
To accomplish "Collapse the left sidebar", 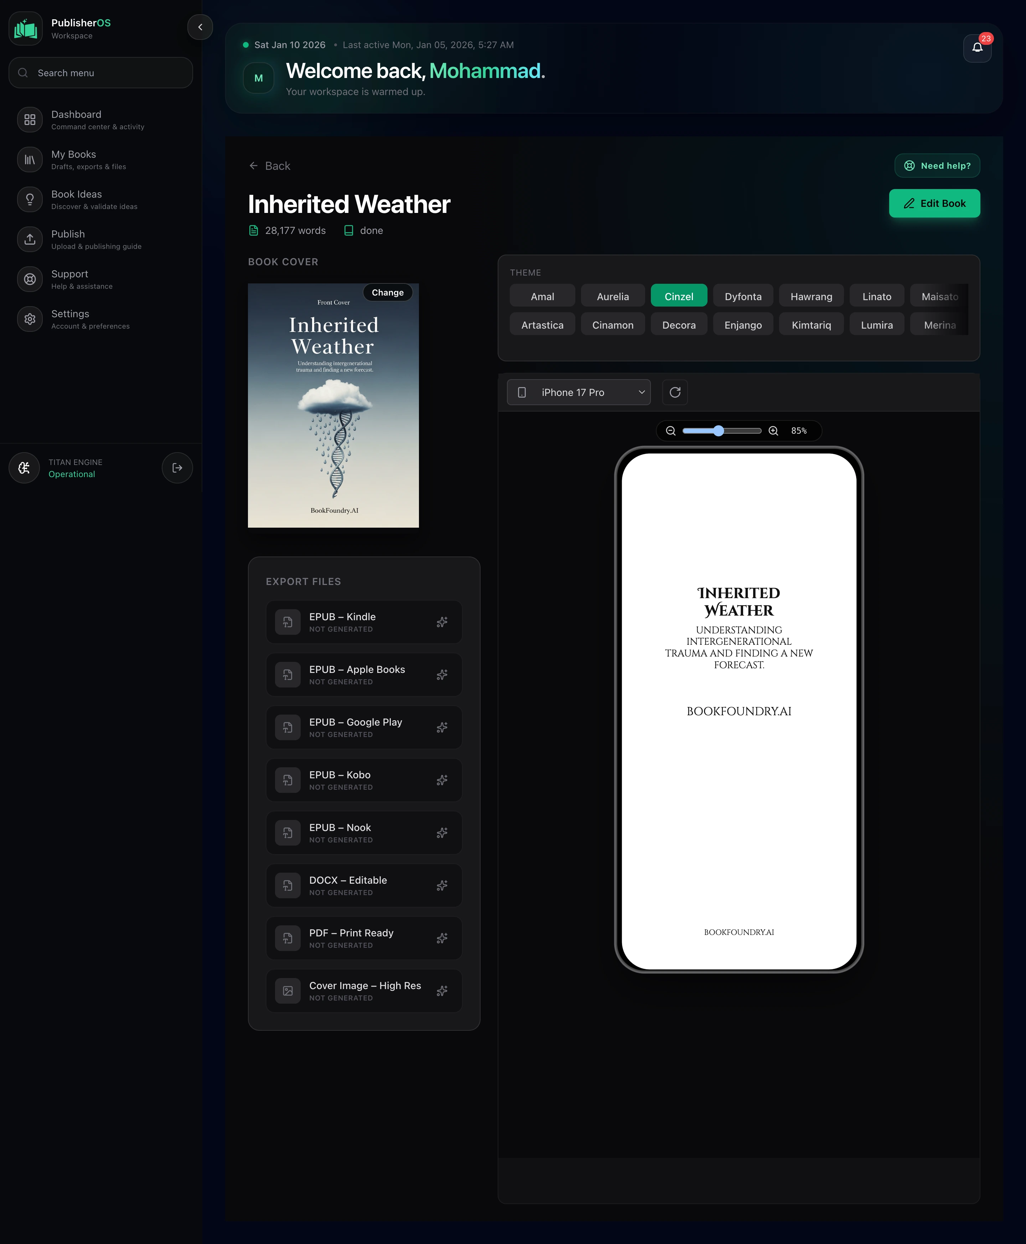I will [200, 27].
